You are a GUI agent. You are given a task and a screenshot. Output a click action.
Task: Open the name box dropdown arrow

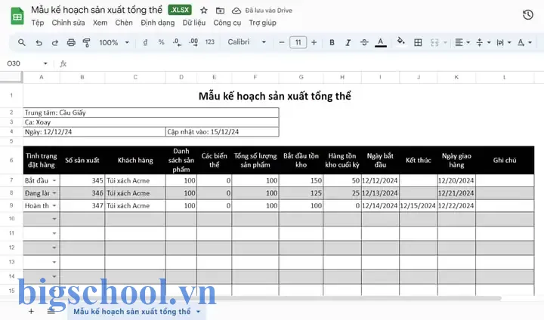[45, 63]
